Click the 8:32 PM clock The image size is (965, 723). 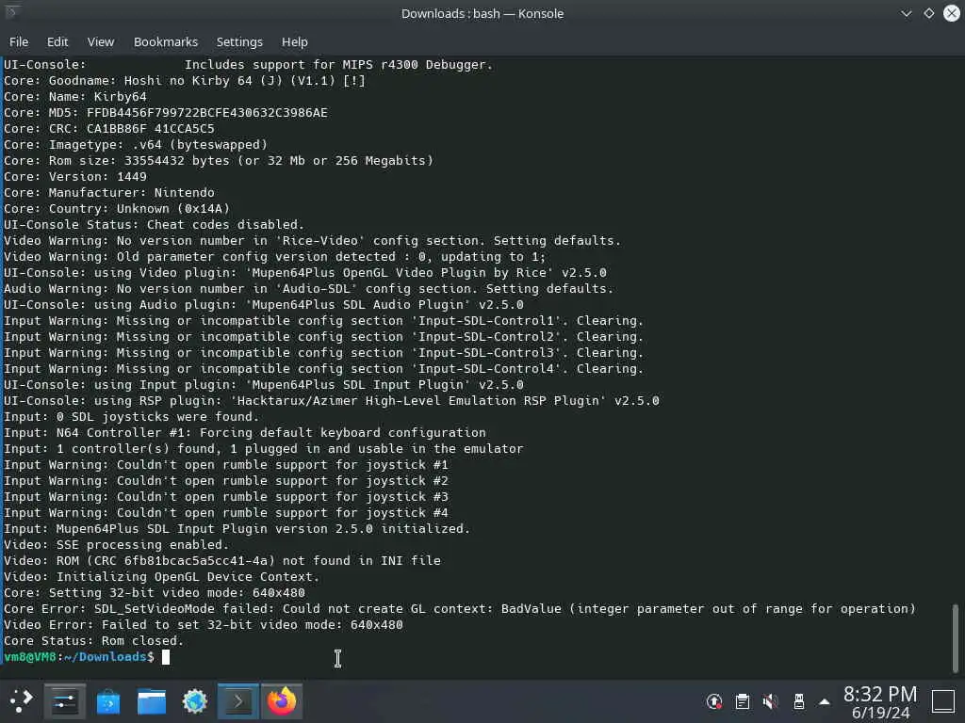[880, 694]
